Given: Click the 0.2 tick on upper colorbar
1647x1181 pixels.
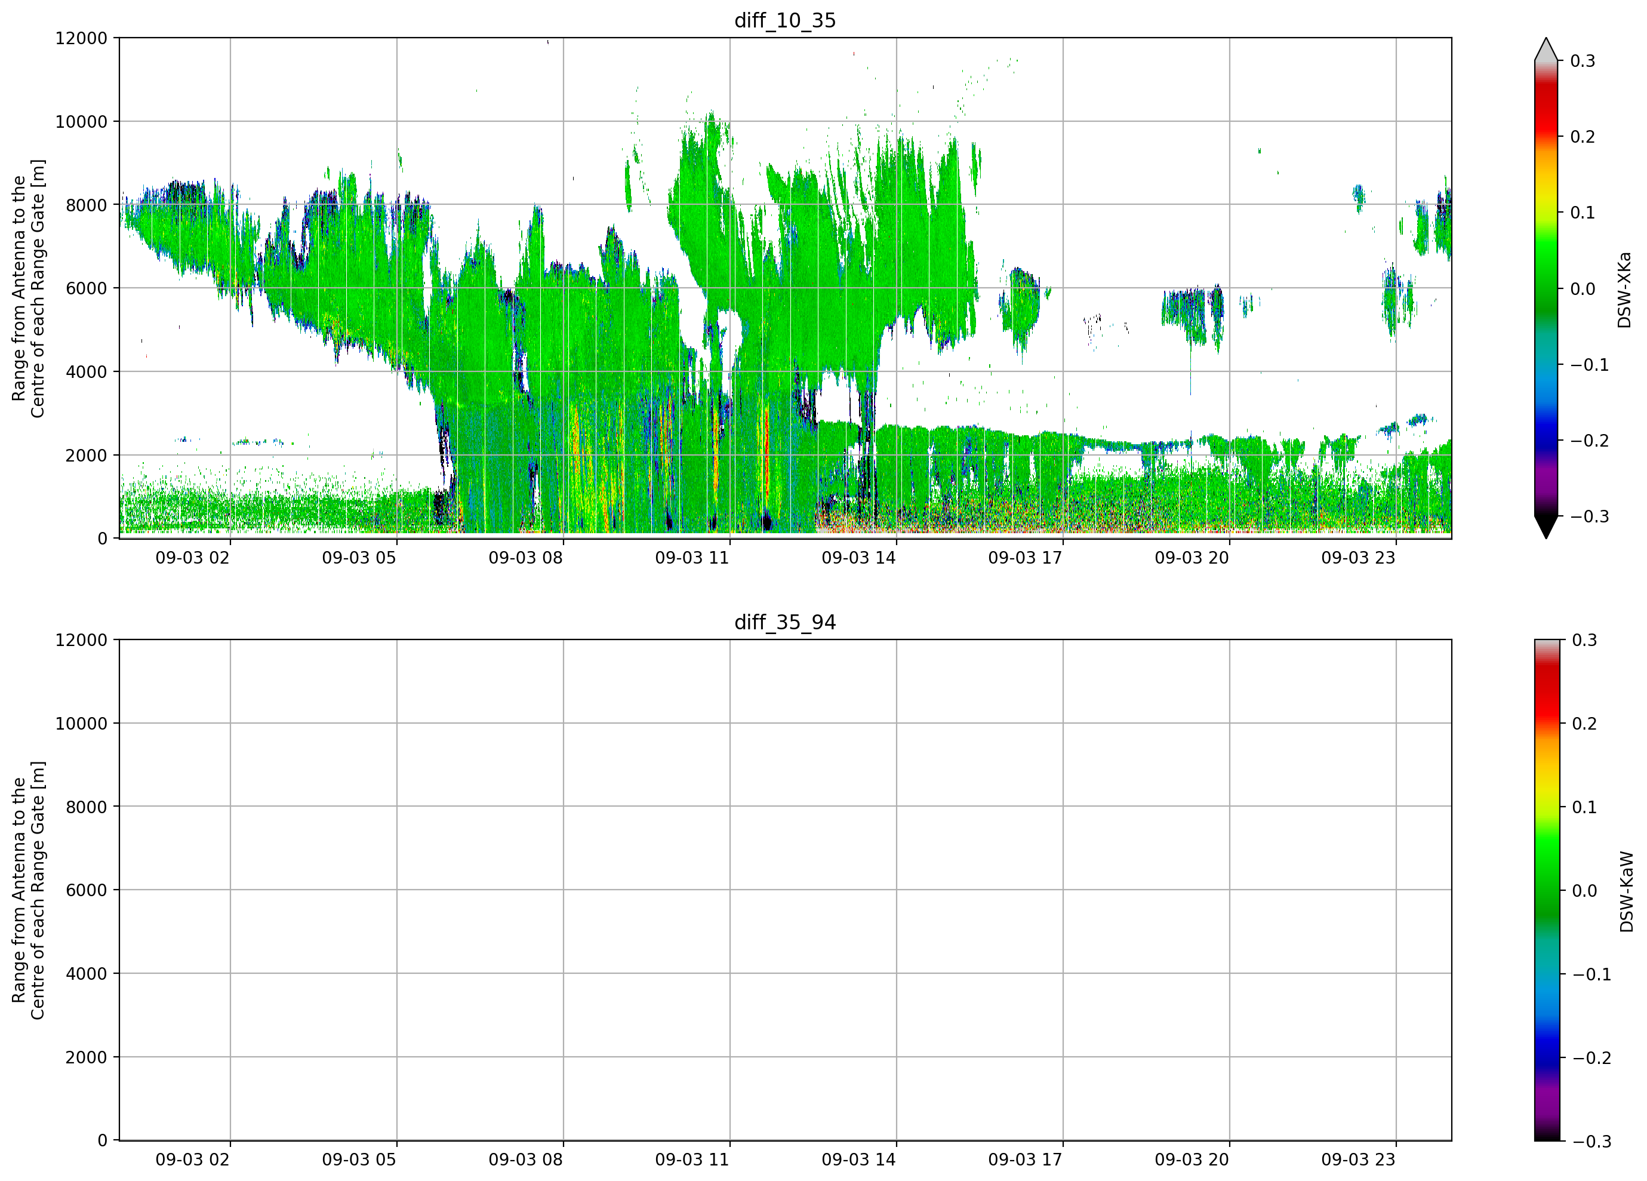Looking at the screenshot, I should pos(1583,137).
